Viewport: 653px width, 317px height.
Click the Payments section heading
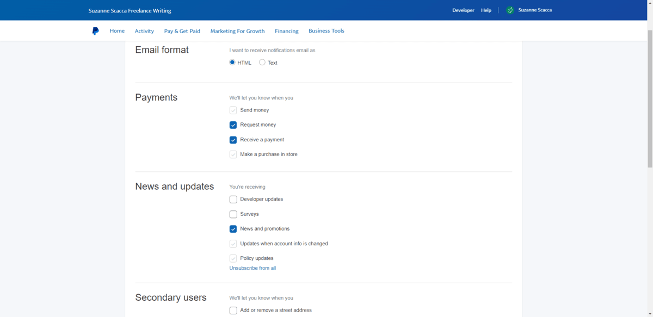156,98
